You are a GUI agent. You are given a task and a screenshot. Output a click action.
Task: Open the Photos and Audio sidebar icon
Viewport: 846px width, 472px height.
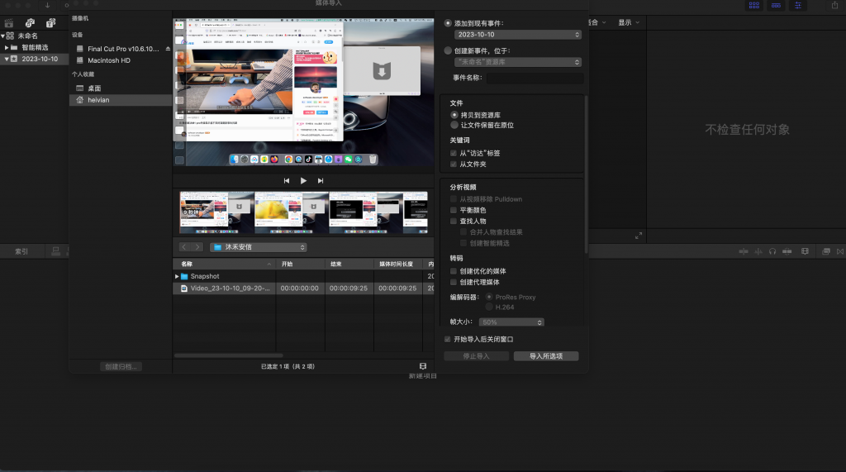click(31, 22)
